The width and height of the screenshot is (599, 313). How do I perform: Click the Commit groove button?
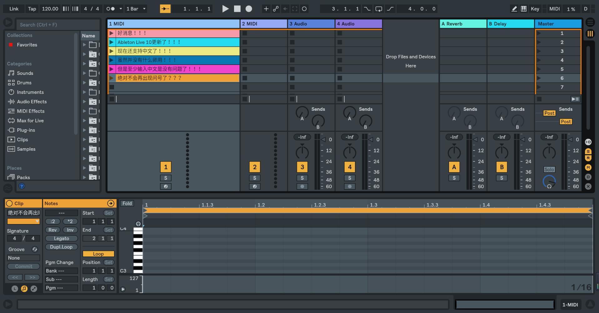tap(23, 266)
